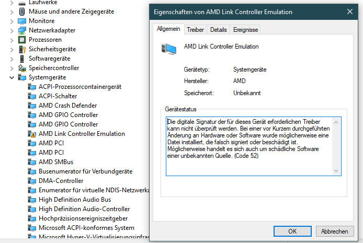Select the Microsoft ACPI-konformes System entry
363x243 pixels.
(x=86, y=228)
